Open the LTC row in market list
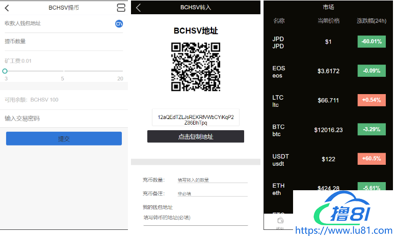Image resolution: width=395 pixels, height=236 pixels. (x=328, y=101)
